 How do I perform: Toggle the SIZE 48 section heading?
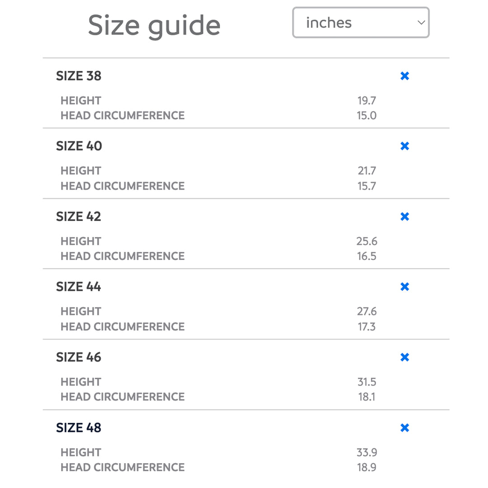(79, 427)
